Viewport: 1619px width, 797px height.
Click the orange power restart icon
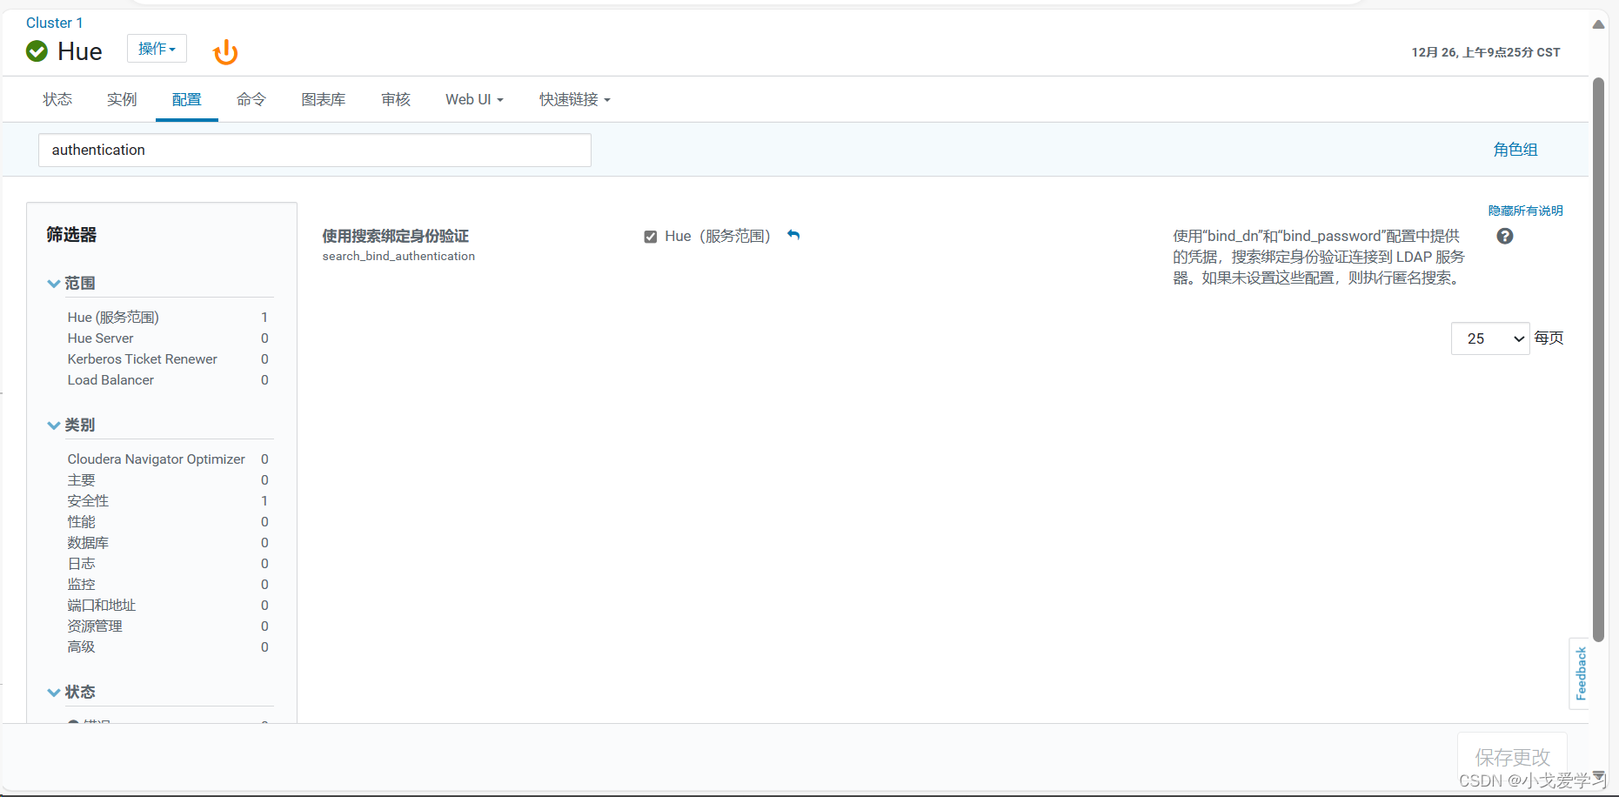225,52
